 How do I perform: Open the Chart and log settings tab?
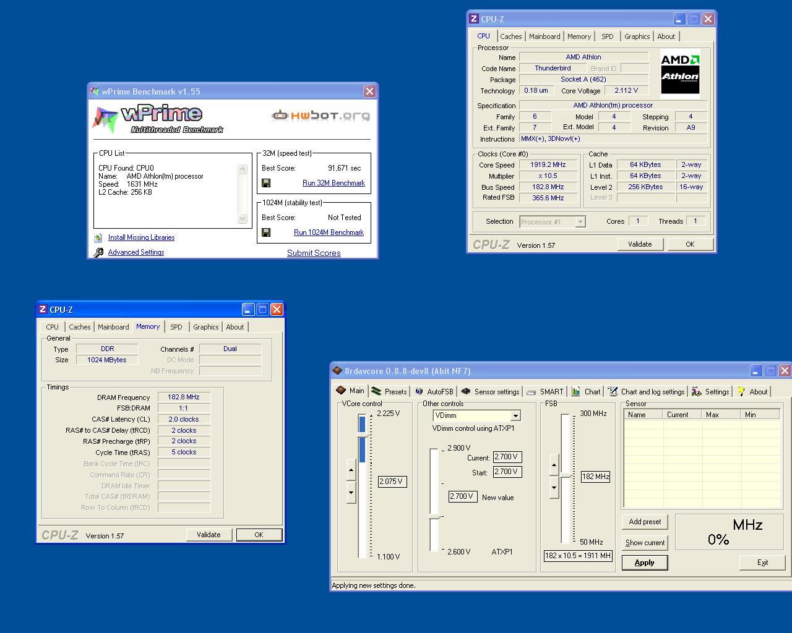click(647, 391)
